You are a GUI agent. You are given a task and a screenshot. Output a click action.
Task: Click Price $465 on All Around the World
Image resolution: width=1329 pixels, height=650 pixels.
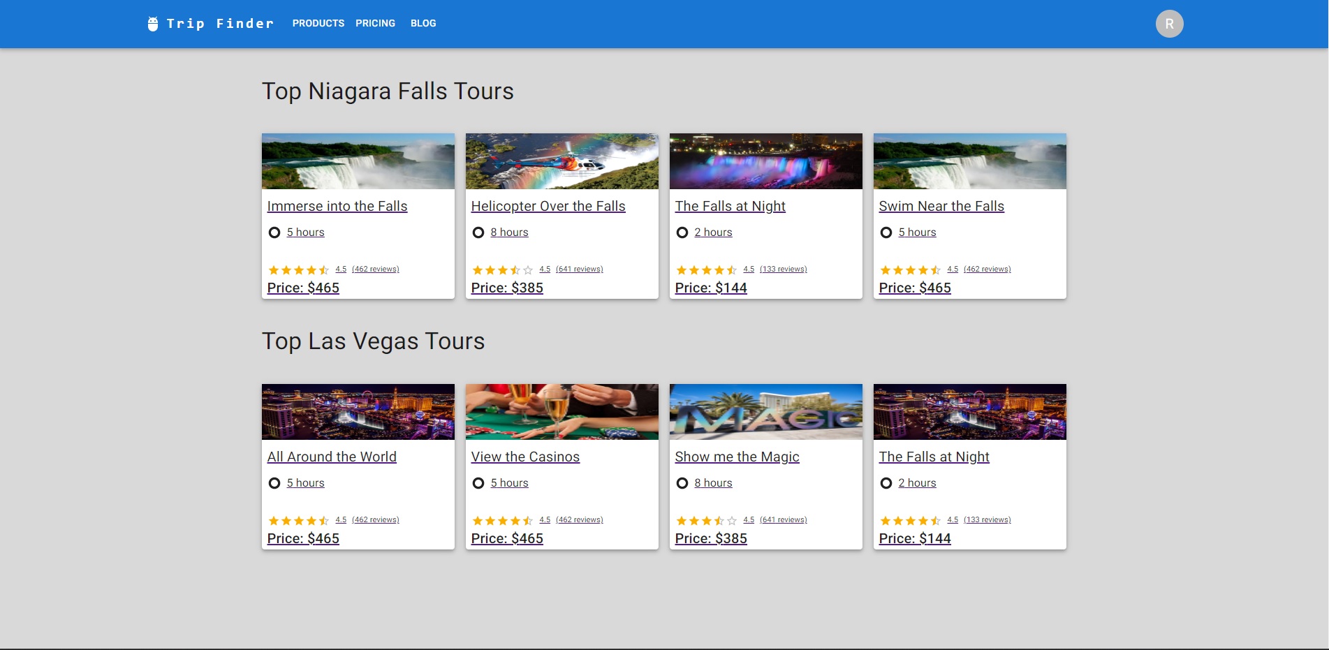303,539
